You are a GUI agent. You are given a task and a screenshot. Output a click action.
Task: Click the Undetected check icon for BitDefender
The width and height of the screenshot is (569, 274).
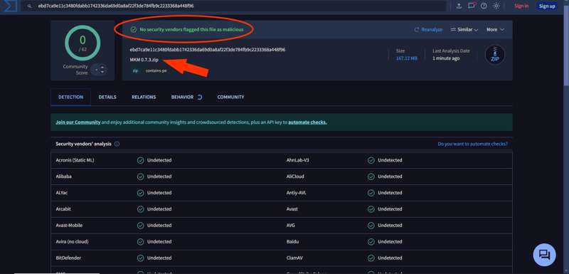click(140, 258)
